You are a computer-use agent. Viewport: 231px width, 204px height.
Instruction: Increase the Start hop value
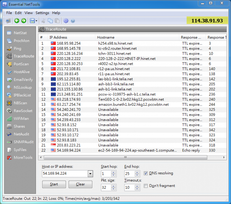point(114,172)
